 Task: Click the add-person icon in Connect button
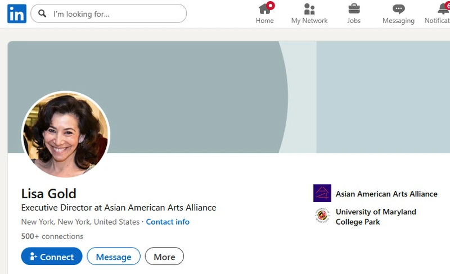click(x=34, y=256)
